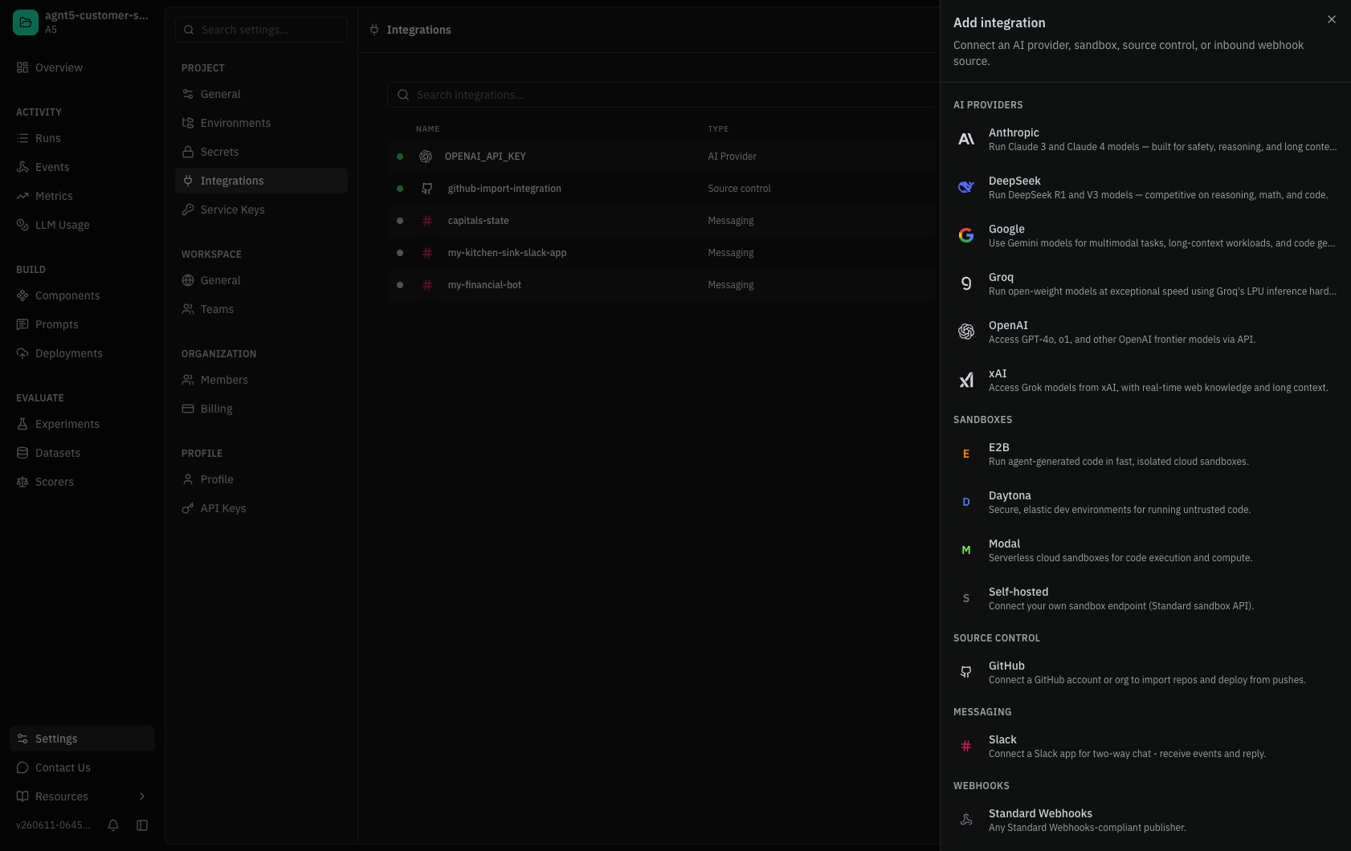Viewport: 1351px width, 851px height.
Task: Open Teams settings
Action: (261, 309)
